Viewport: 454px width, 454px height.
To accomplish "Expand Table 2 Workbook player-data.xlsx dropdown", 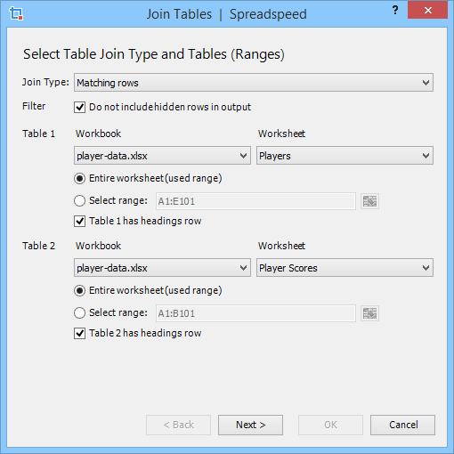I will pos(162,268).
